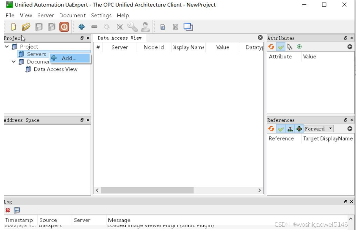Open the View menu
Image resolution: width=357 pixels, height=231 pixels.
pyautogui.click(x=26, y=16)
